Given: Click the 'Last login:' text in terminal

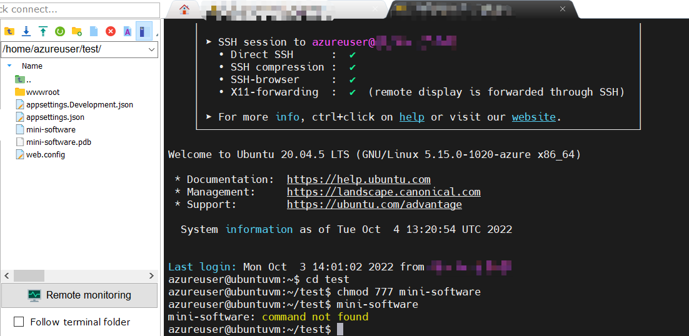Looking at the screenshot, I should pos(202,267).
